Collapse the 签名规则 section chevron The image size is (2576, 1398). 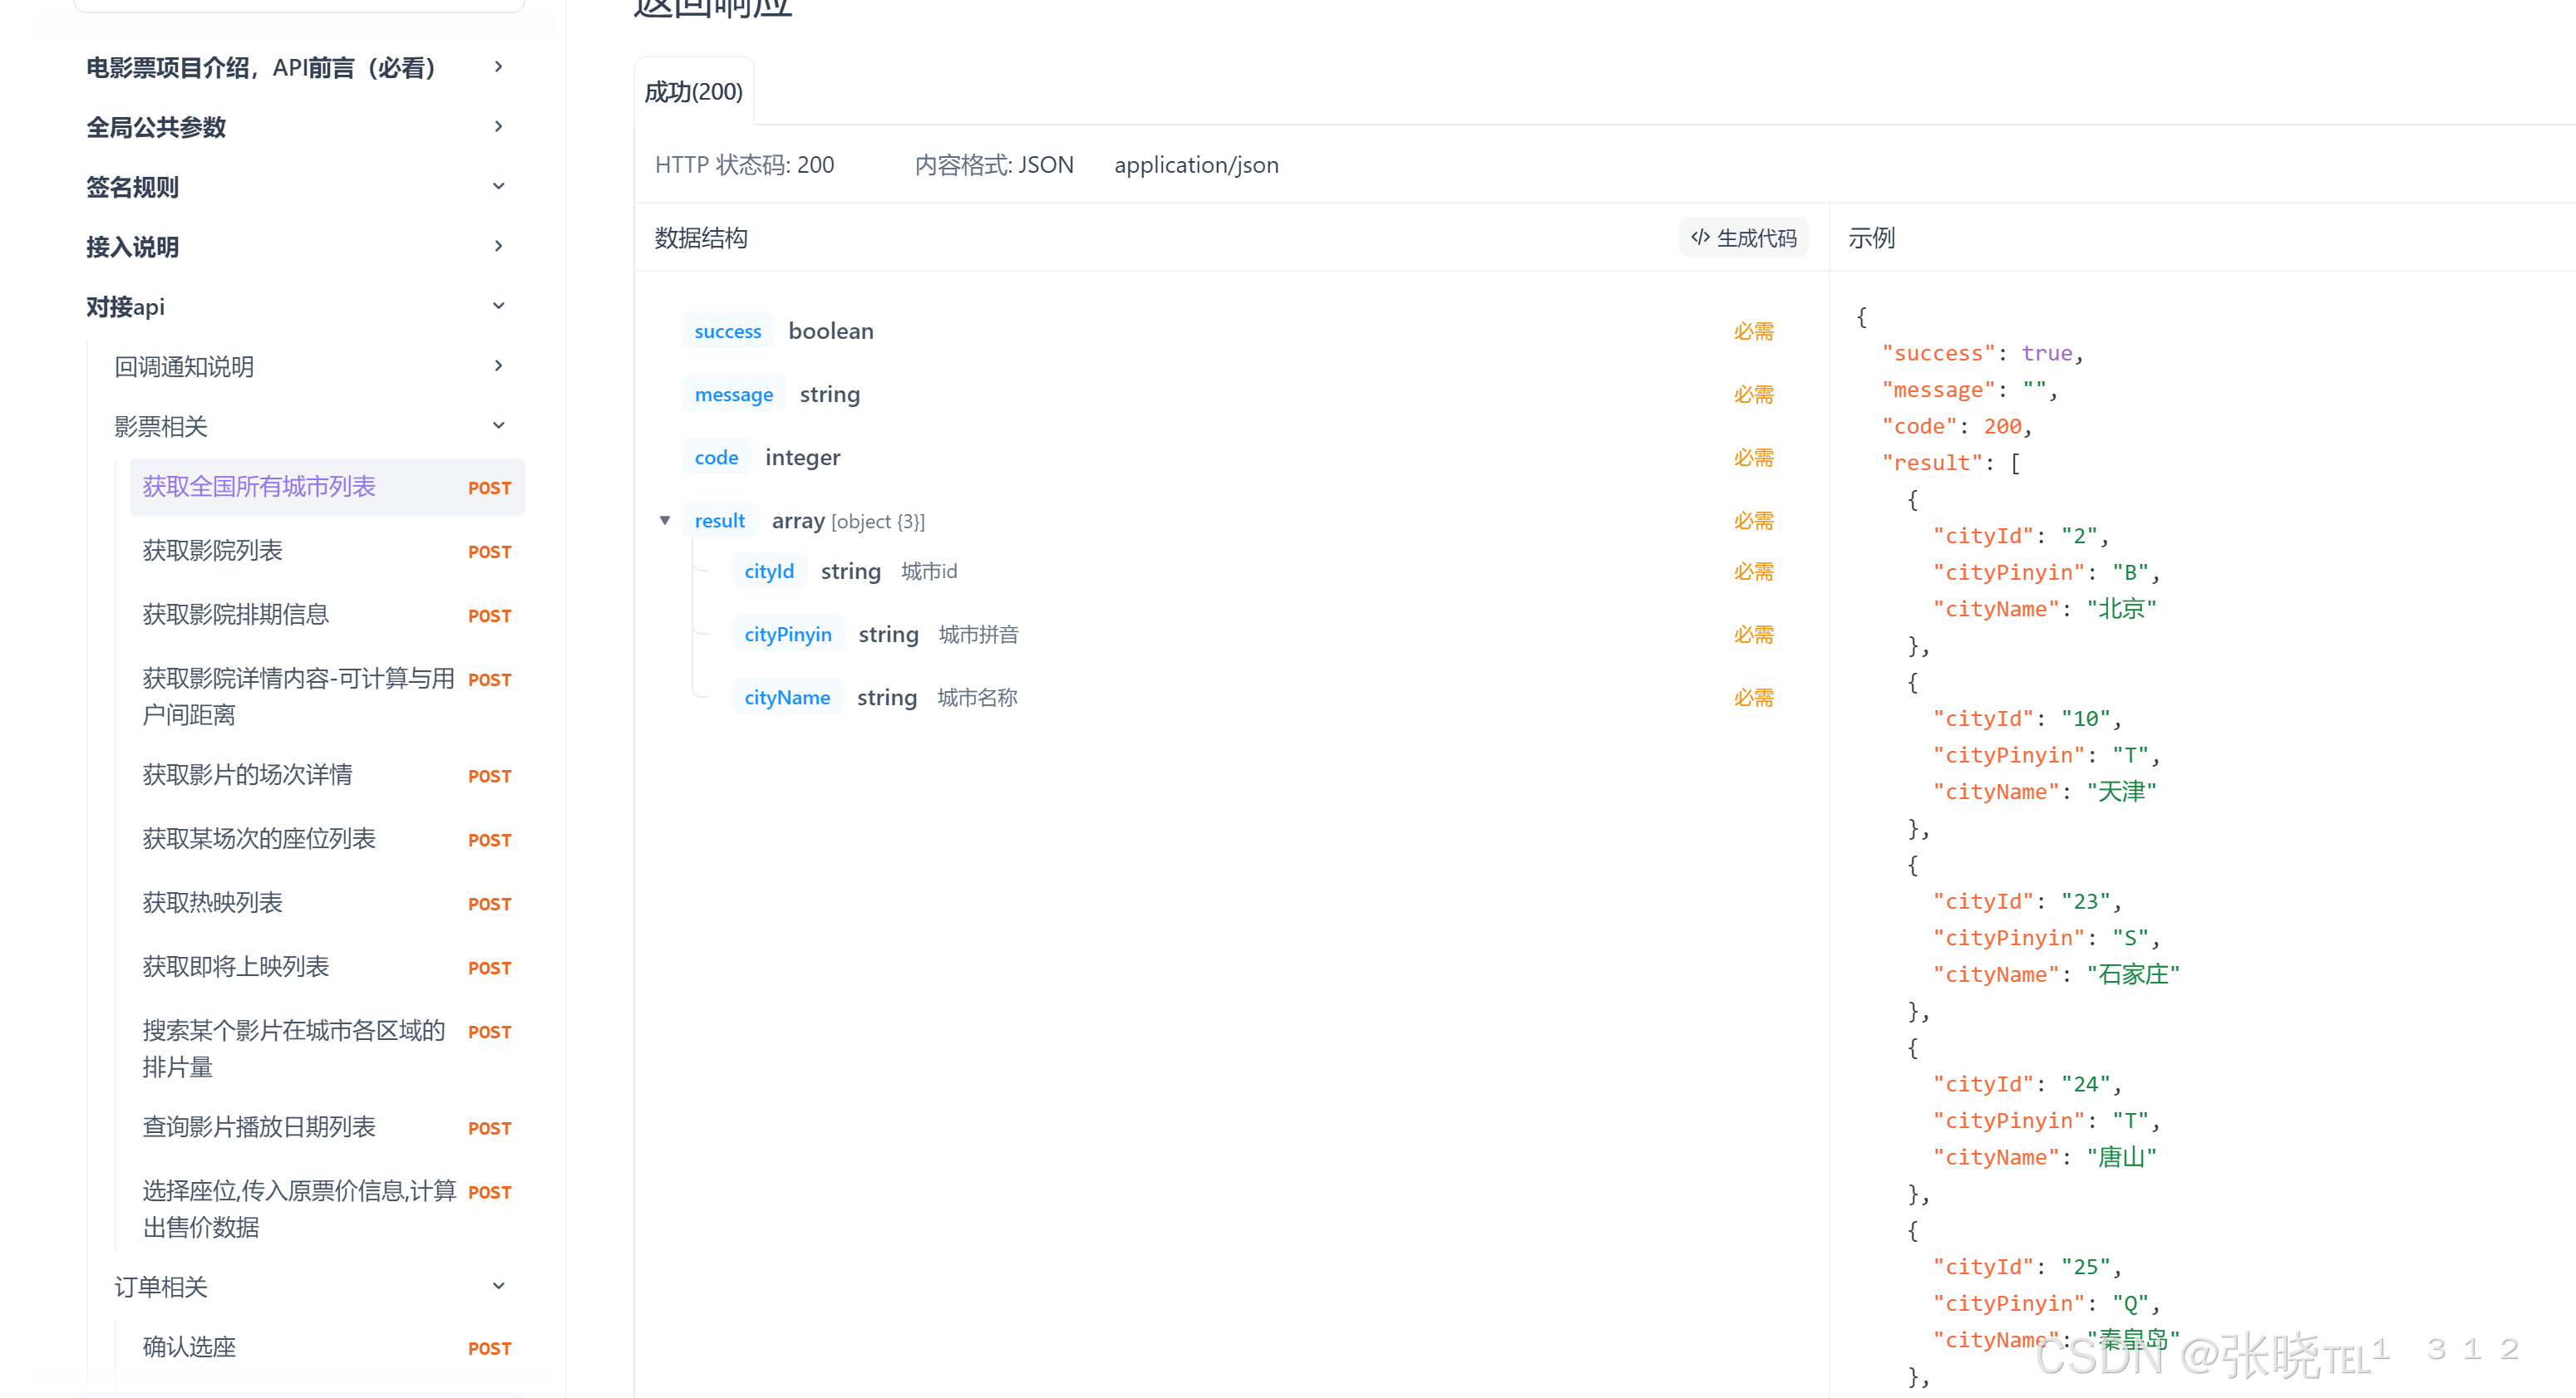point(498,187)
